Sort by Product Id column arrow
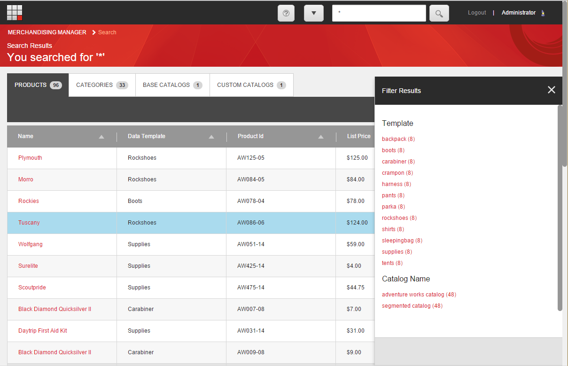Screen dimensions: 568x366 click(321, 137)
